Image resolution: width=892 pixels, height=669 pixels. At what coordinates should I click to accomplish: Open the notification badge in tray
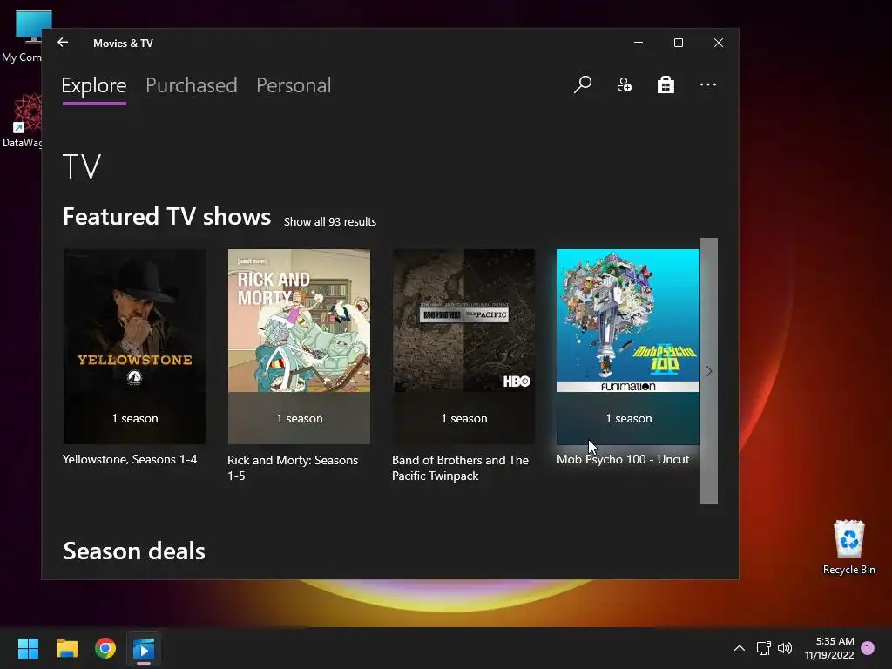pos(868,648)
